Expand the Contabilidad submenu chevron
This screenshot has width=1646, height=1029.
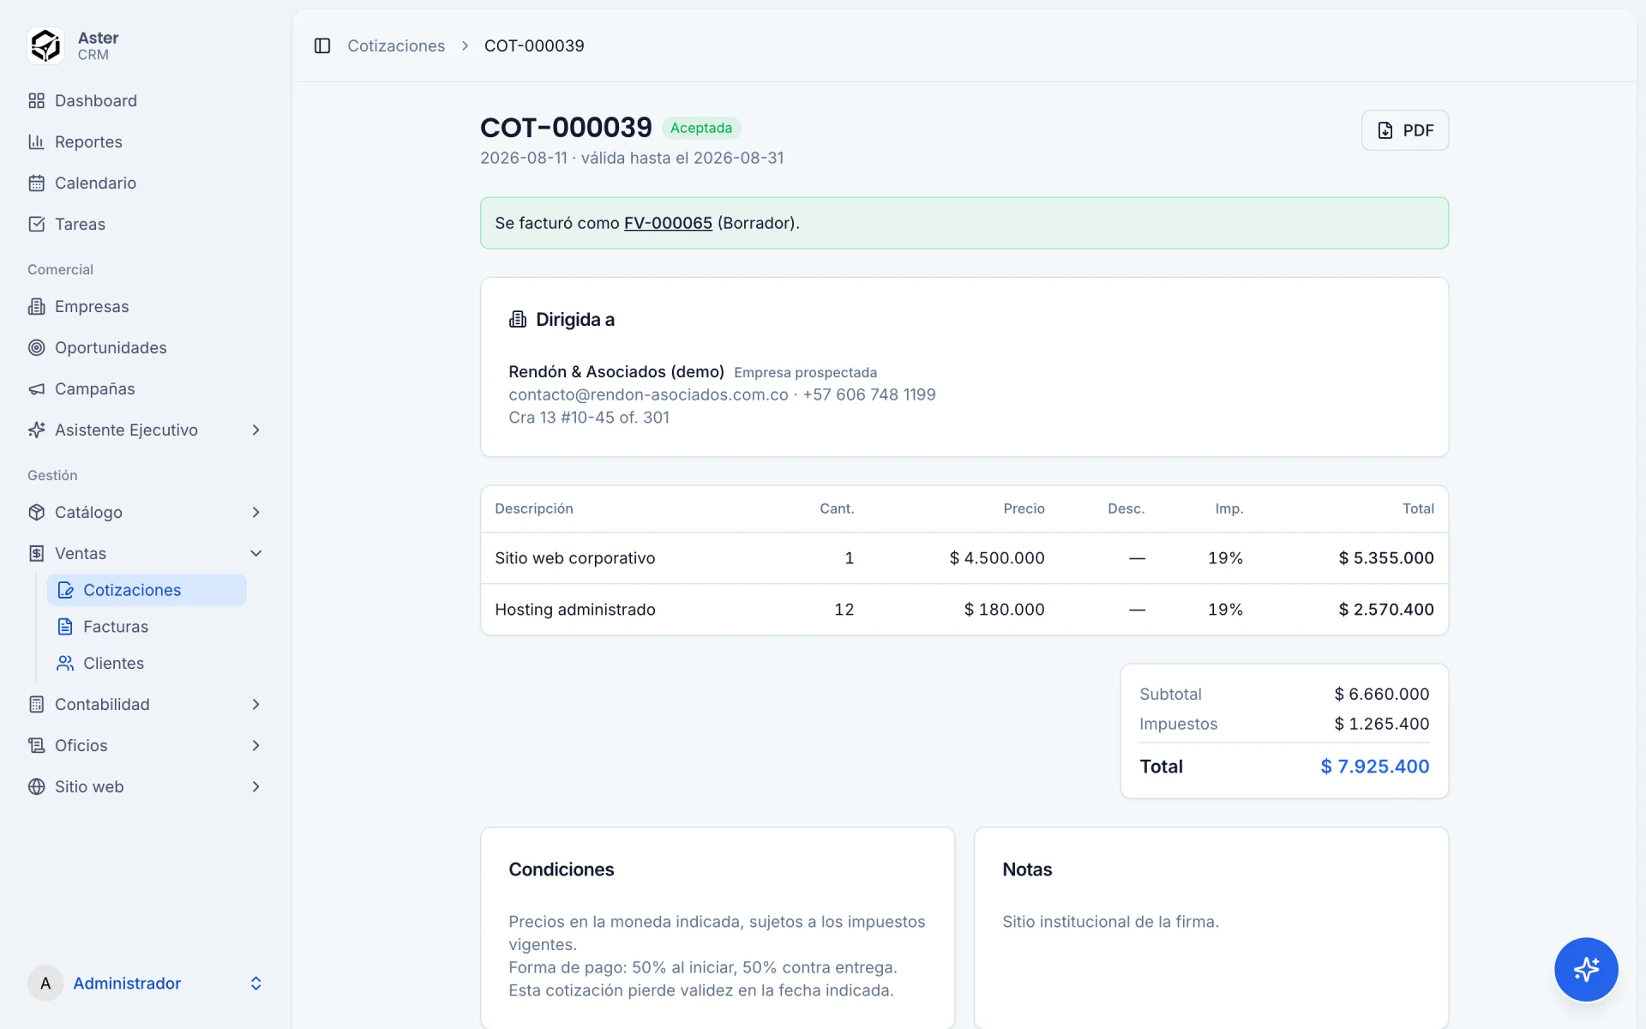pos(255,704)
